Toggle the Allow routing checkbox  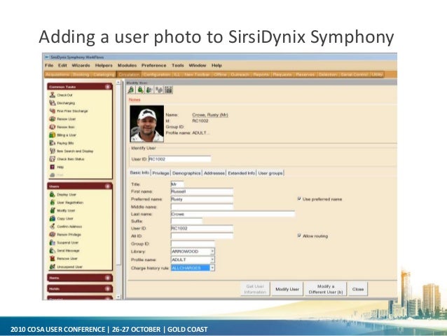click(299, 236)
